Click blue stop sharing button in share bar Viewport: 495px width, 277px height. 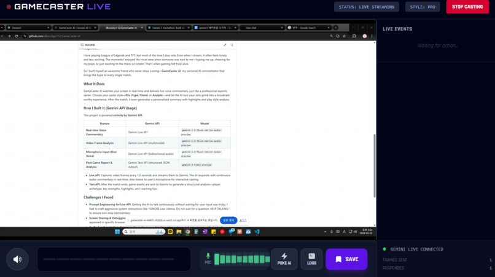click(x=228, y=220)
